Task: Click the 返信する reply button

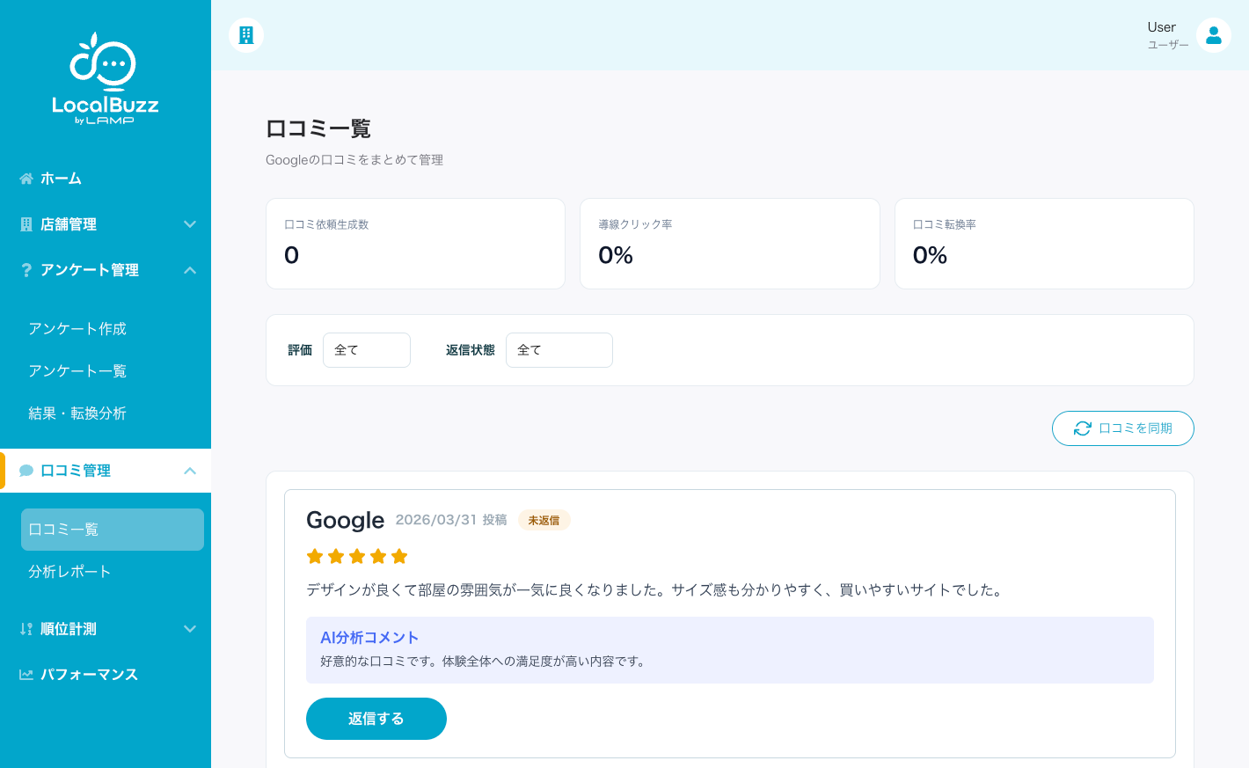Action: [x=376, y=719]
